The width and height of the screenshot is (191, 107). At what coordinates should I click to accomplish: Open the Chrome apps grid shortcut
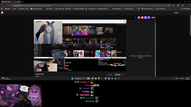[x=2, y=9]
